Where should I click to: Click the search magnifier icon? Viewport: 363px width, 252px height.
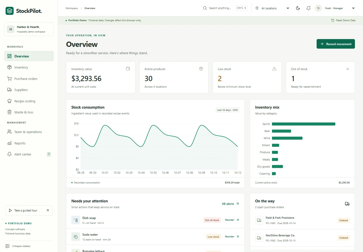click(205, 8)
